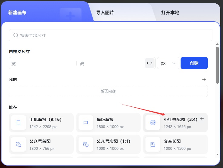Viewport: 223px width, 168px height.
Task: Click the vertical scrollbar thumb
Action: [217, 65]
